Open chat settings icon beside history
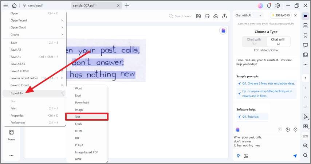 click(x=295, y=130)
